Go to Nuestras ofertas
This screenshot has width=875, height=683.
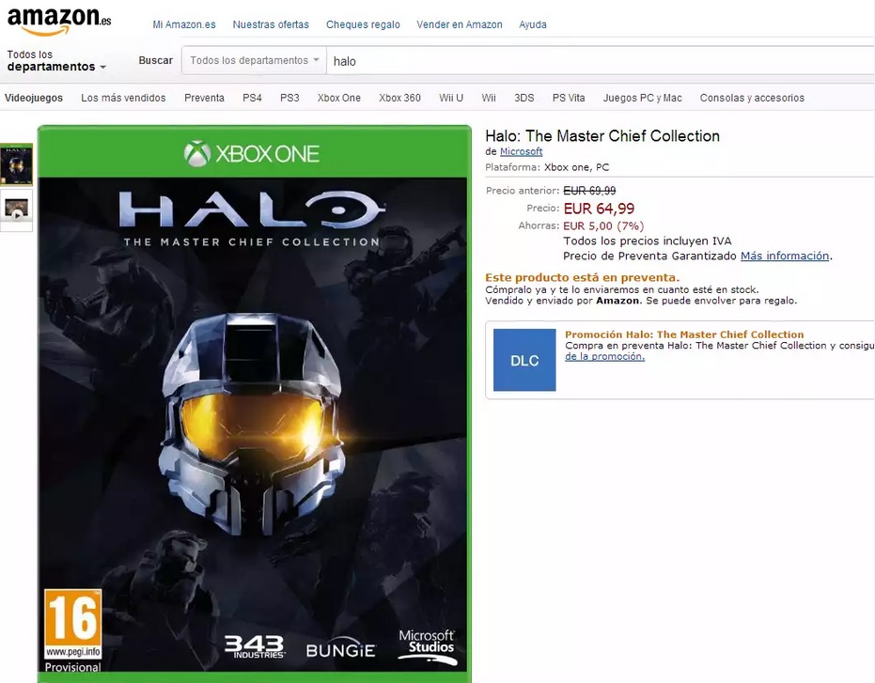271,24
